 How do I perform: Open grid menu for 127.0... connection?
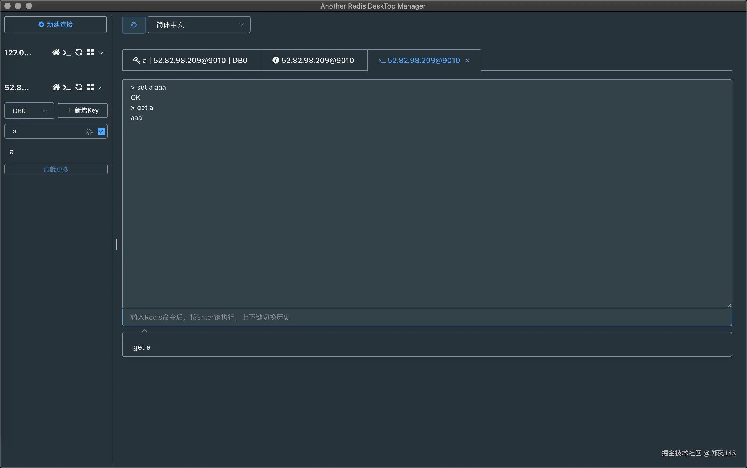90,53
